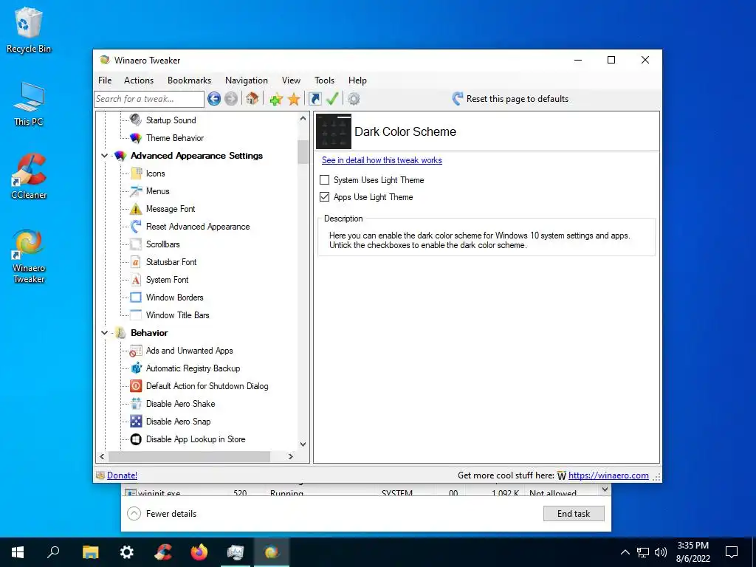Enable System Uses Light Theme checkbox
756x567 pixels.
pyautogui.click(x=325, y=180)
